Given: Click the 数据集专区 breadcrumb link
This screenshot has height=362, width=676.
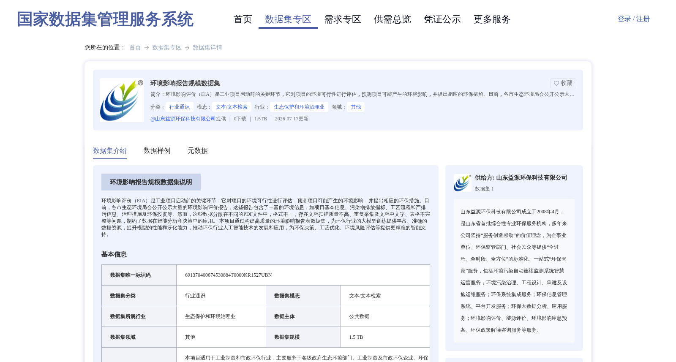Looking at the screenshot, I should tap(167, 48).
